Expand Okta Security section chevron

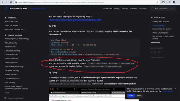tap(35, 83)
